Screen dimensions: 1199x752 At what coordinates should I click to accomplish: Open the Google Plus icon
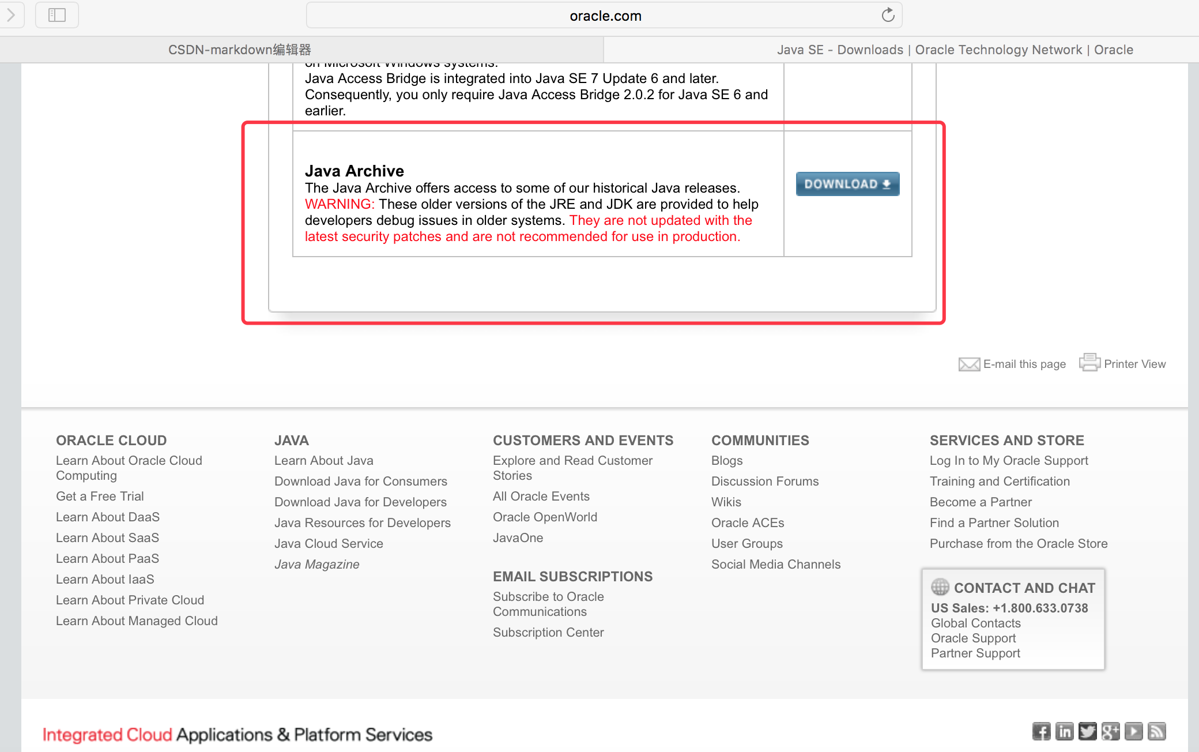click(1110, 731)
